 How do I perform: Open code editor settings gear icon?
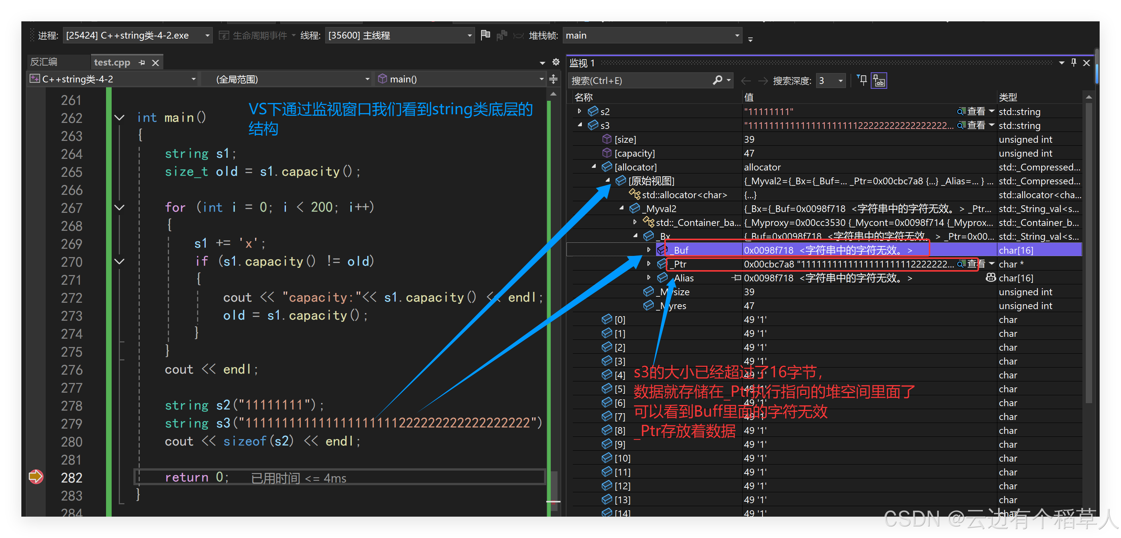(556, 62)
